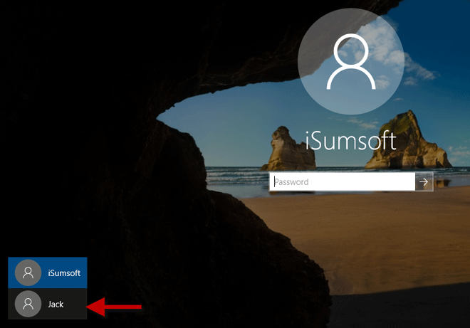Viewport: 470px width, 328px height.
Task: Click the iSumsoft label in the user list
Action: [x=64, y=273]
